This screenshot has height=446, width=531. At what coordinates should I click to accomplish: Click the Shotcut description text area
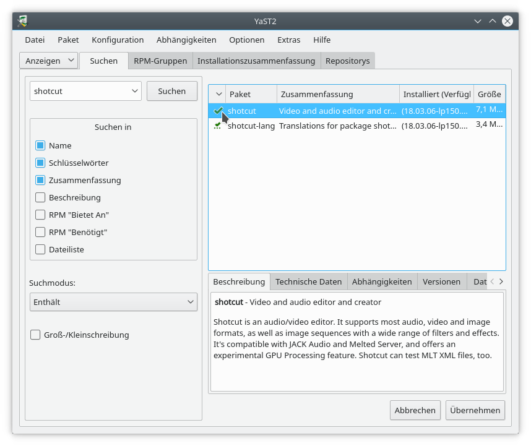[x=357, y=341]
